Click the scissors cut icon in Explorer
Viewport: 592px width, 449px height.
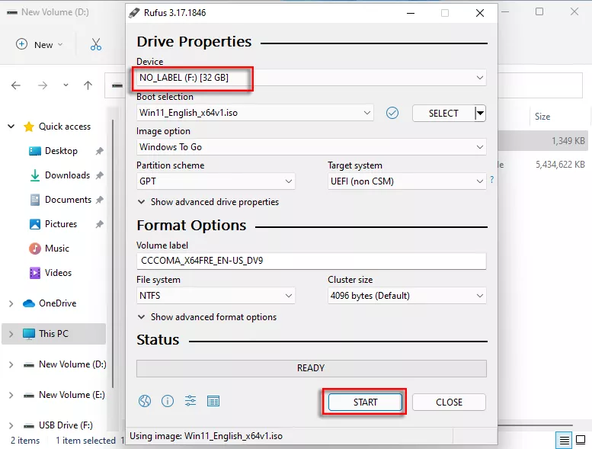click(x=96, y=44)
